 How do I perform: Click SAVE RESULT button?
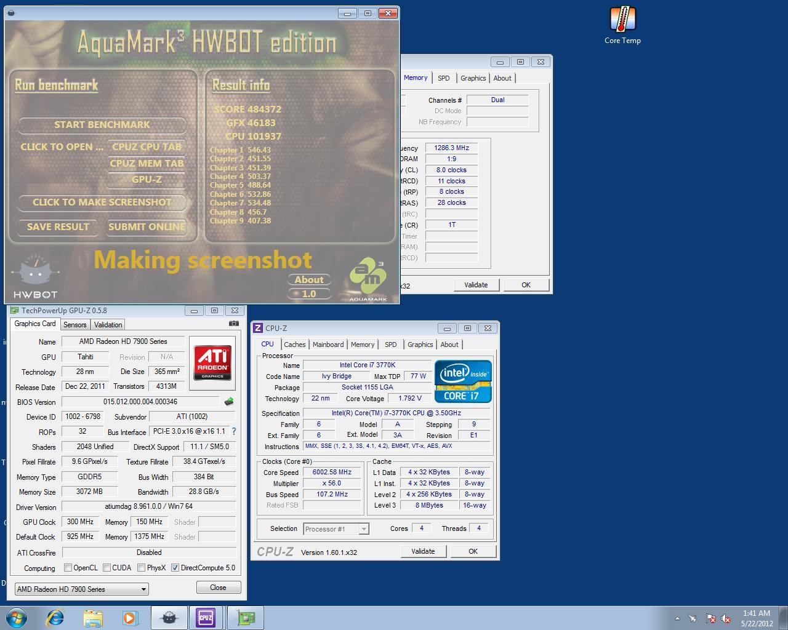pos(58,227)
